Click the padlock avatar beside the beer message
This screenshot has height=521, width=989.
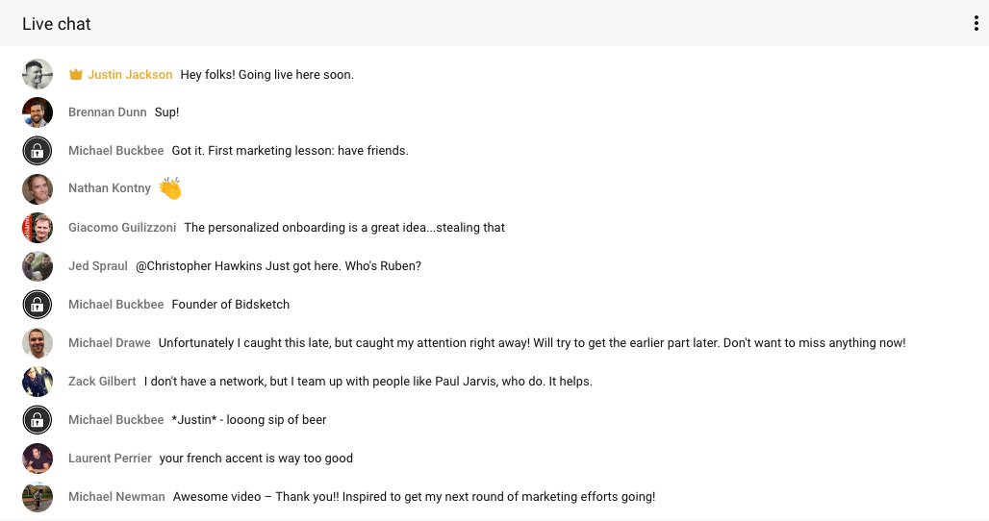click(38, 420)
